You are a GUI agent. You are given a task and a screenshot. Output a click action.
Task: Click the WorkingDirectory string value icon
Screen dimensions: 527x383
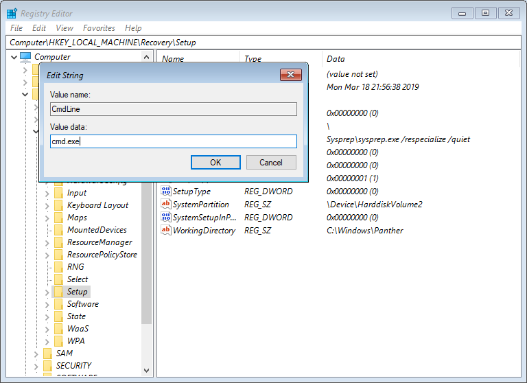165,230
